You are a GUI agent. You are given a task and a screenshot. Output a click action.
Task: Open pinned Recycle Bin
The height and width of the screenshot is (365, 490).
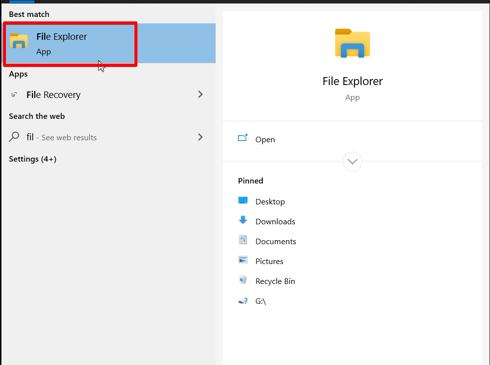tap(275, 281)
